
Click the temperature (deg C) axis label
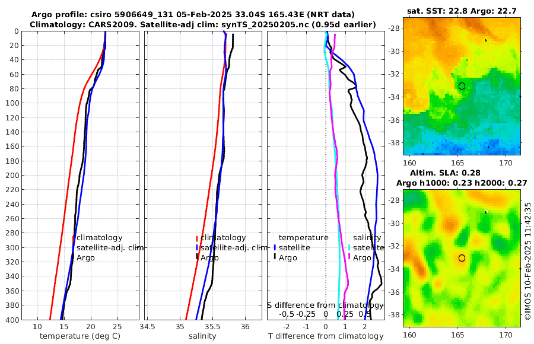click(80, 336)
